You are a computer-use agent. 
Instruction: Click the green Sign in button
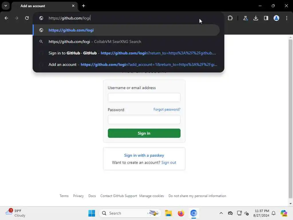pos(144,133)
